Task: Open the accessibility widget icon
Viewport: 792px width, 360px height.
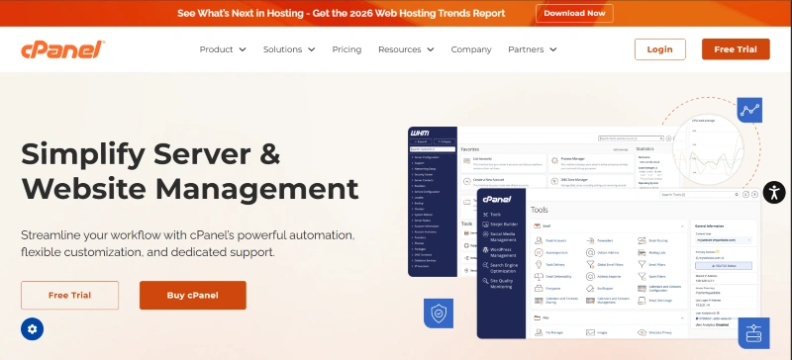Action: coord(774,193)
